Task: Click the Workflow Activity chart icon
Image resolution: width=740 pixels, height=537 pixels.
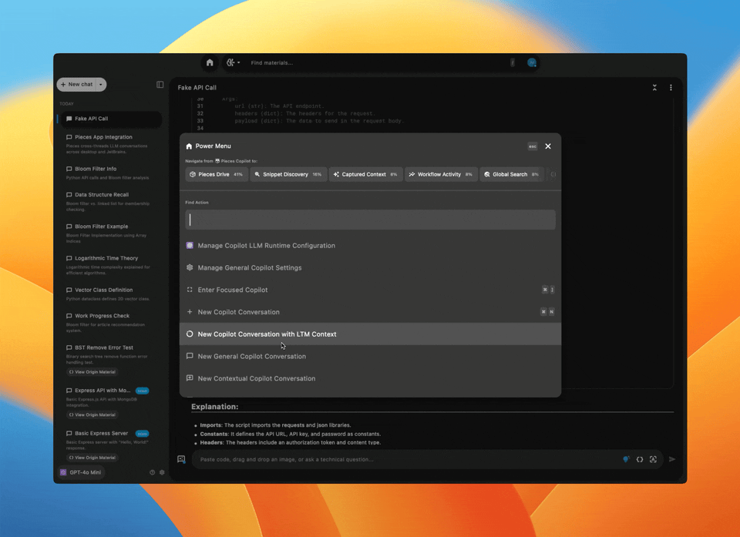Action: click(x=412, y=174)
